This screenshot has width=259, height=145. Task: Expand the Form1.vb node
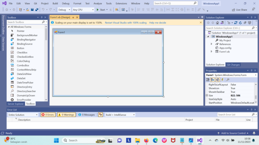coord(211,52)
